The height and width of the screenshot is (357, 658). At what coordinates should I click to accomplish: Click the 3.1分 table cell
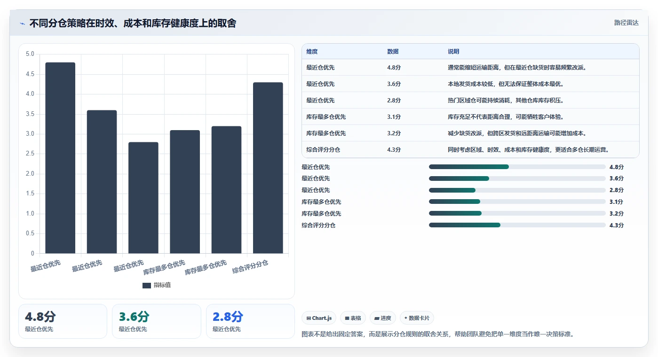[394, 117]
